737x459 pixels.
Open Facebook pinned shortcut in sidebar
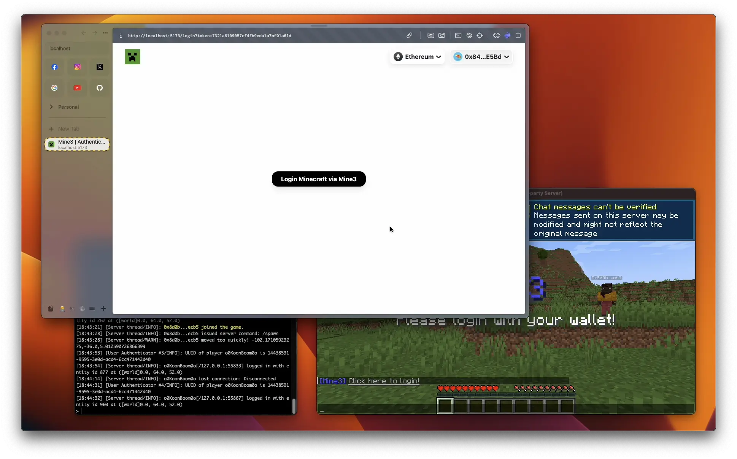coord(54,67)
